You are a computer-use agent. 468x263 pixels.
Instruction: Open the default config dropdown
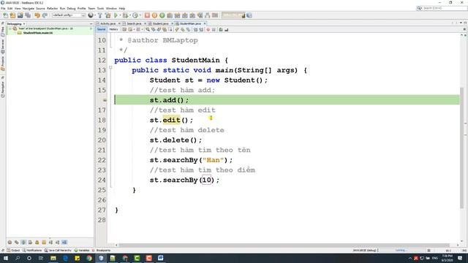[x=69, y=15]
